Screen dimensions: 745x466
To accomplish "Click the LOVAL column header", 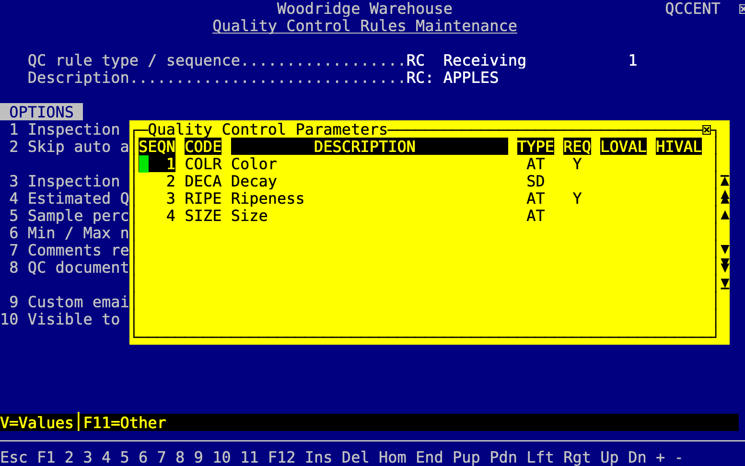I will (623, 147).
